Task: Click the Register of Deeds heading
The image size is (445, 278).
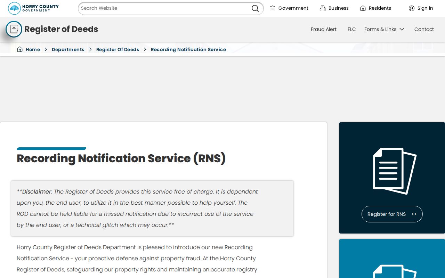Action: [61, 29]
